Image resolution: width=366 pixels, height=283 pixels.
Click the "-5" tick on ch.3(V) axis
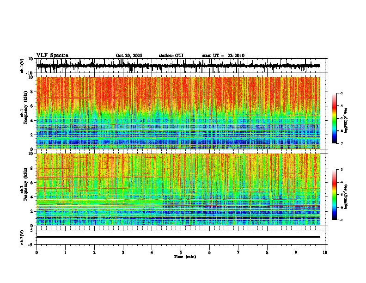coord(31,245)
